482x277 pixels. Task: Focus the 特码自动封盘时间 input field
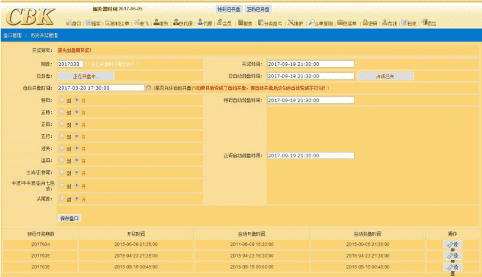pyautogui.click(x=311, y=100)
